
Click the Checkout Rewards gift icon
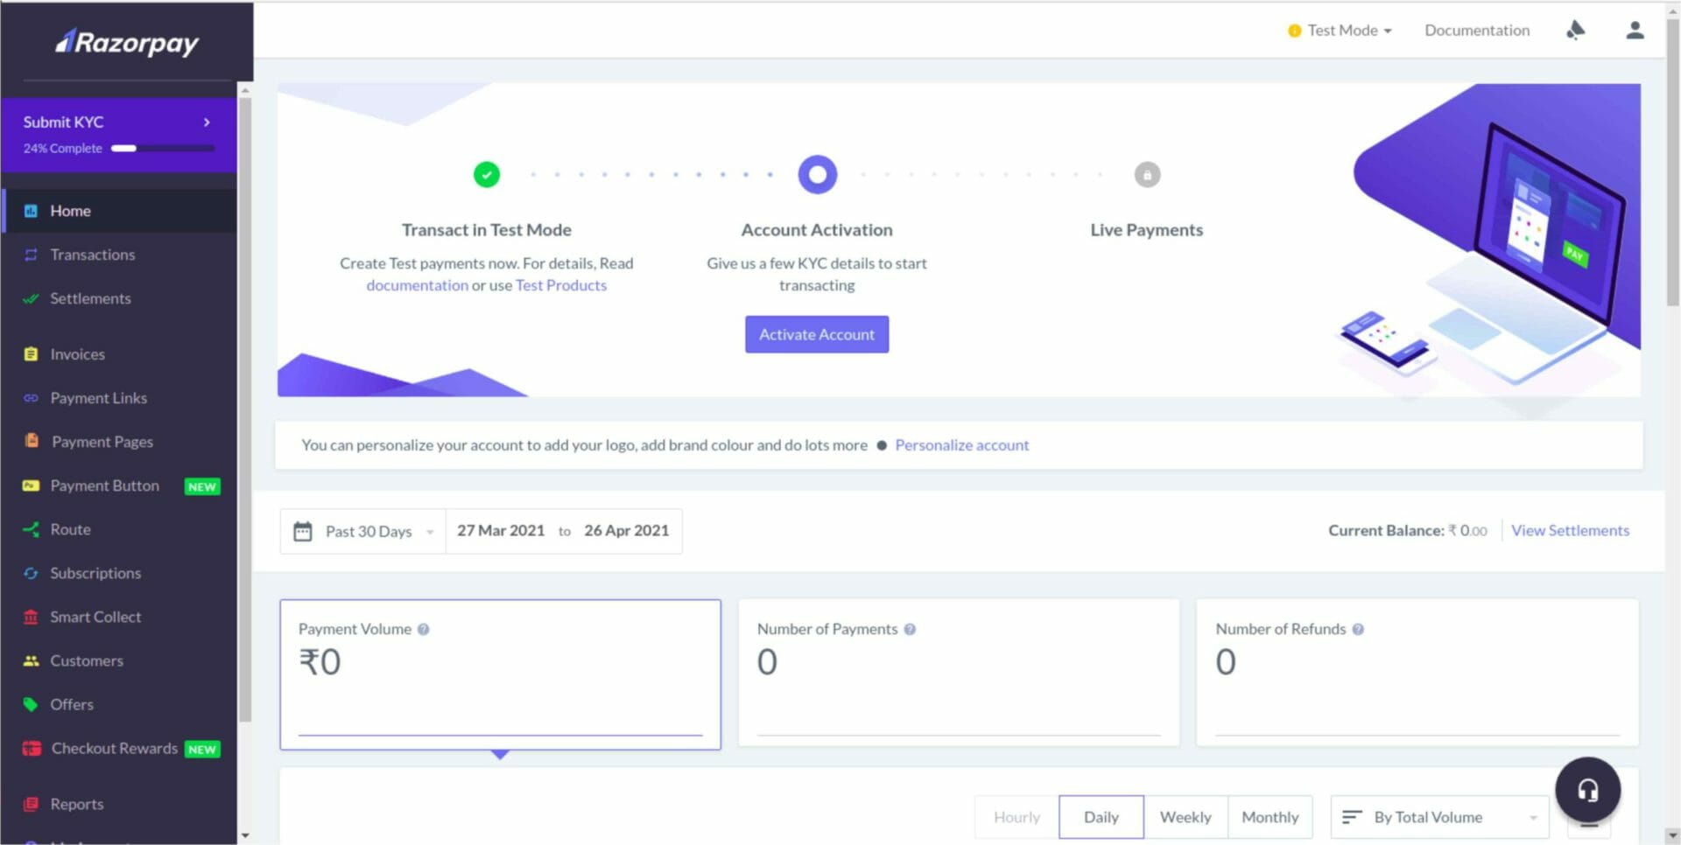[x=32, y=748]
